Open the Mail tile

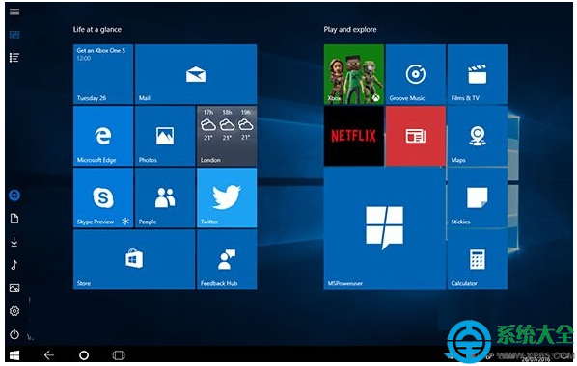[196, 74]
